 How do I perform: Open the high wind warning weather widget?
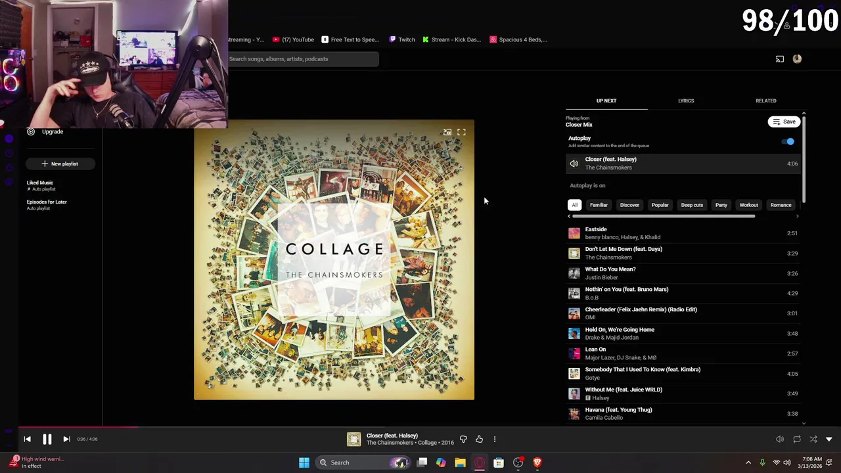[x=38, y=462]
